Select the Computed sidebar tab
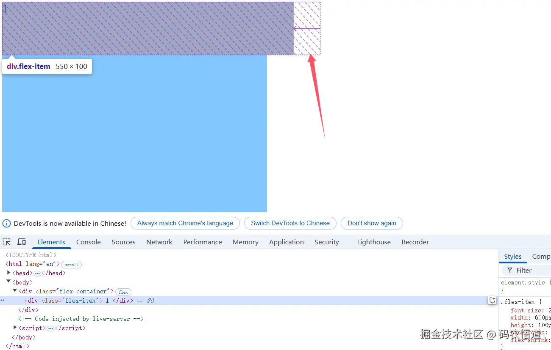This screenshot has height=350, width=551. point(541,256)
